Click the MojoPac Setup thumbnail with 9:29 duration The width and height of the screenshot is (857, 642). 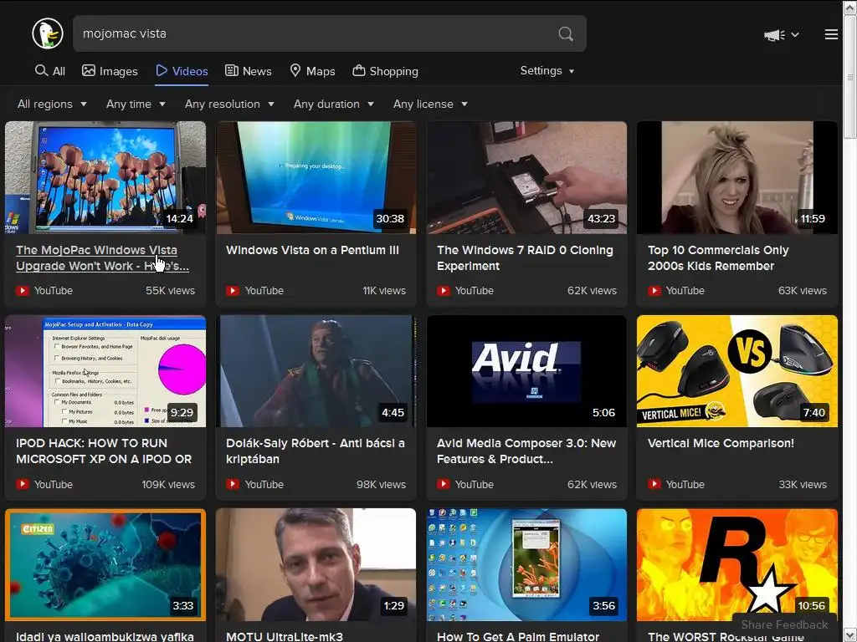(x=105, y=371)
